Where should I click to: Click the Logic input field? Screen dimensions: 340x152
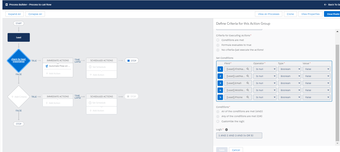tap(239, 135)
